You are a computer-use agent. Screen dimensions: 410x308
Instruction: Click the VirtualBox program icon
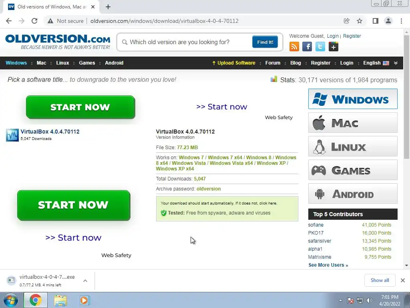point(12,135)
